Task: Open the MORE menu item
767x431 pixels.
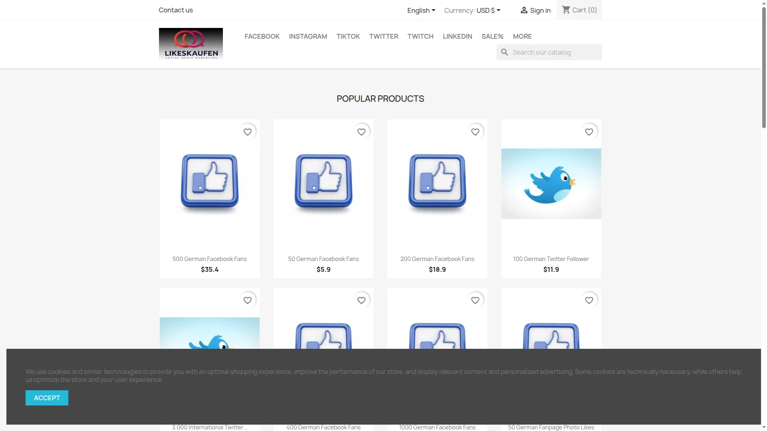Action: 522,36
